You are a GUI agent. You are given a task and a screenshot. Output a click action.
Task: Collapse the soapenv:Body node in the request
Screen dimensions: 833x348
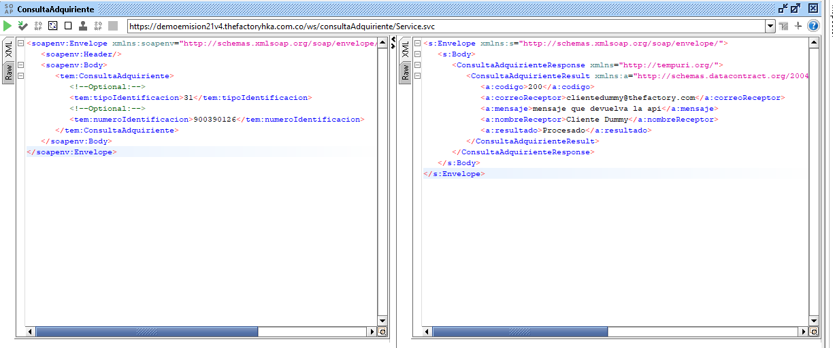pos(20,65)
